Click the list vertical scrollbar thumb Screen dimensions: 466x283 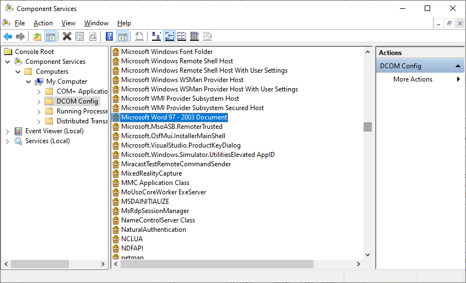pos(367,127)
